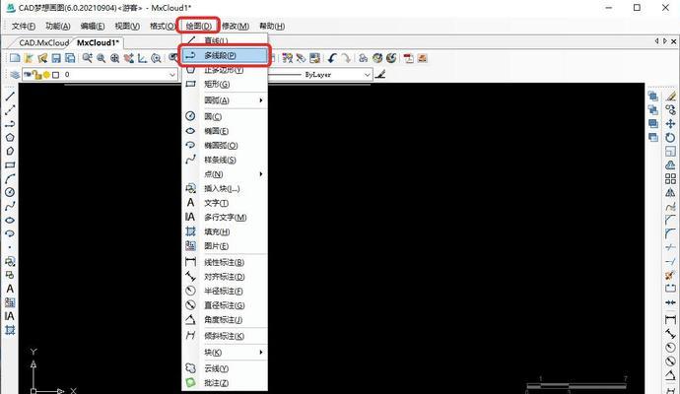Open the 格式(O) menu
Viewport: 680px width, 394px height.
coord(163,26)
